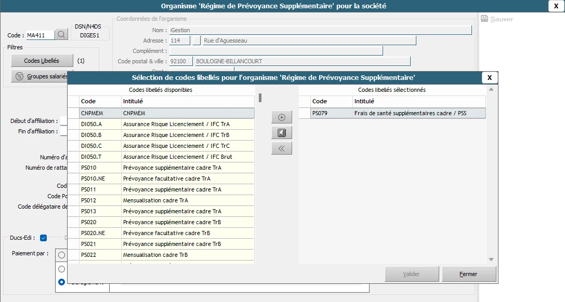Select row PS011 Prévoyance supplémentaire cadre TrA

point(166,189)
